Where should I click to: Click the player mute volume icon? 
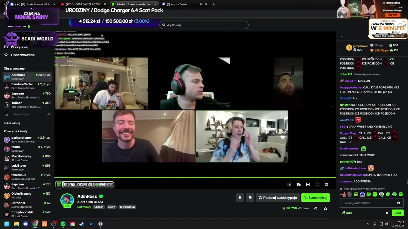[x=73, y=184]
